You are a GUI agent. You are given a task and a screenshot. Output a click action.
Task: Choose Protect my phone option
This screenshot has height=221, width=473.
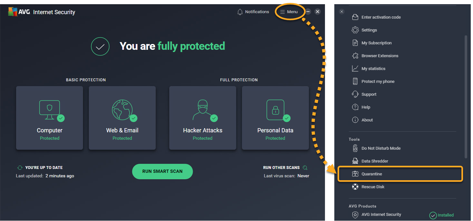(x=378, y=81)
